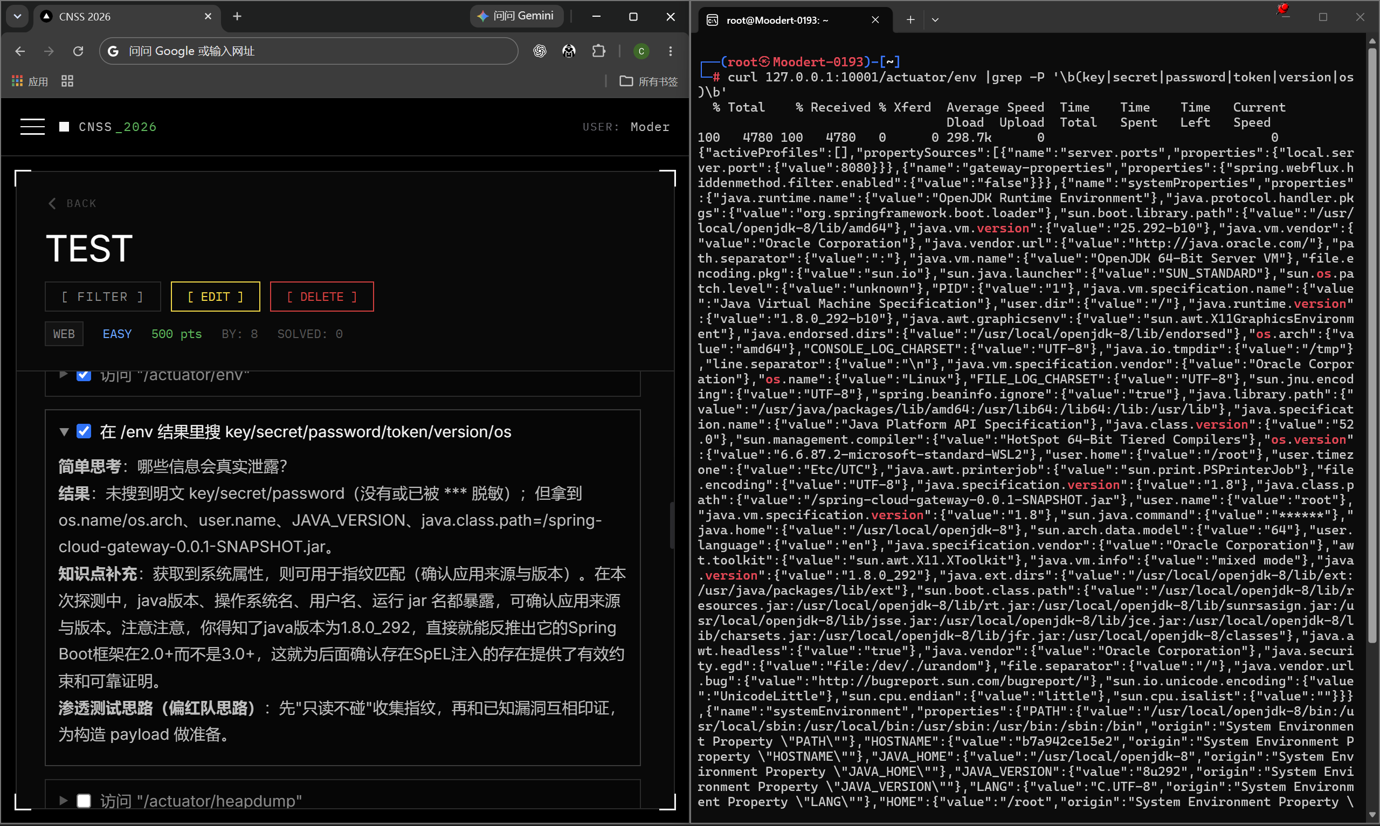Open the 所有书签 bookmarks folder
This screenshot has width=1380, height=826.
[x=649, y=81]
